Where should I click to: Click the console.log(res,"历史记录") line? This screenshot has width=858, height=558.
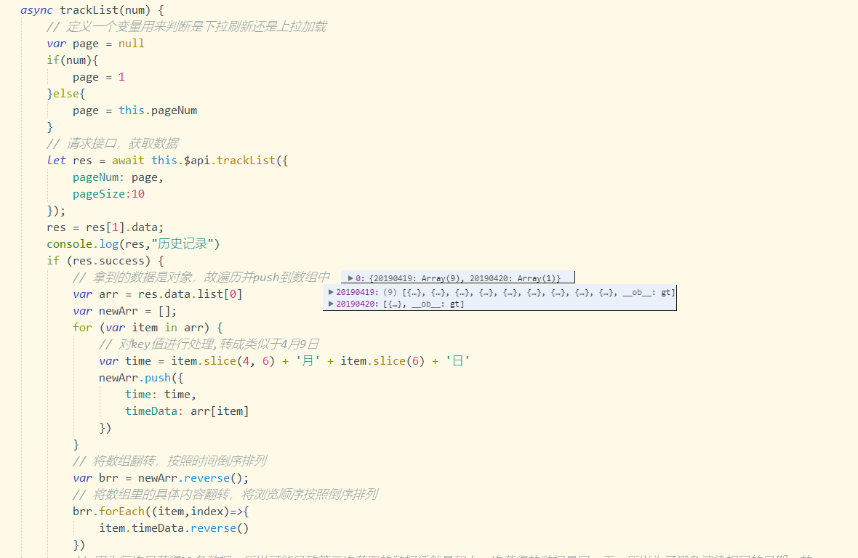coord(134,243)
